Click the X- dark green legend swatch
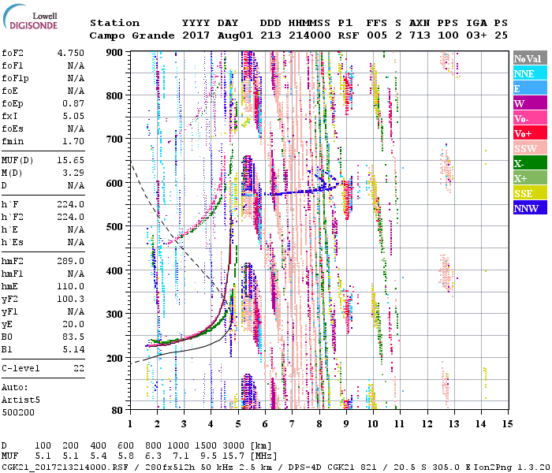552x473 pixels. pyautogui.click(x=529, y=163)
